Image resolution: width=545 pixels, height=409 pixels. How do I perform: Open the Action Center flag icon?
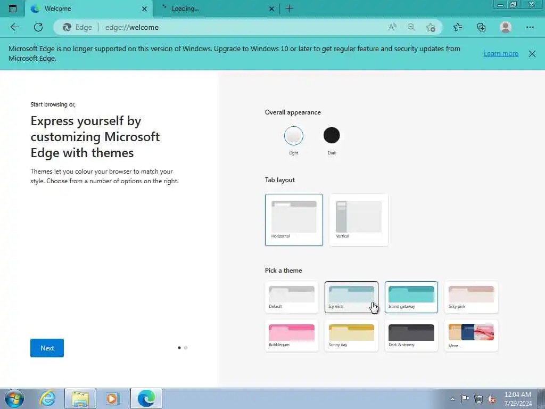click(465, 399)
